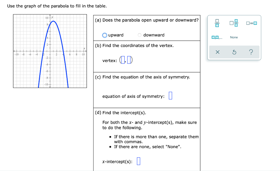The width and height of the screenshot is (280, 171).
Task: Open help with the question mark icon
Action: [x=252, y=52]
